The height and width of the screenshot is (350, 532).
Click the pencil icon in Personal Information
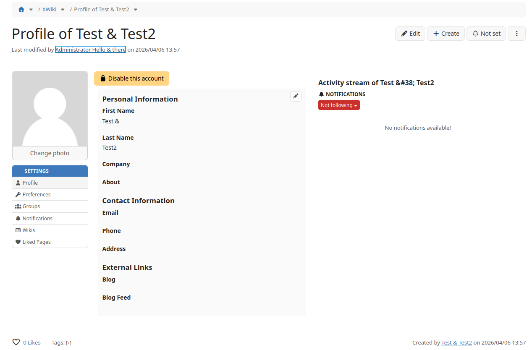296,96
